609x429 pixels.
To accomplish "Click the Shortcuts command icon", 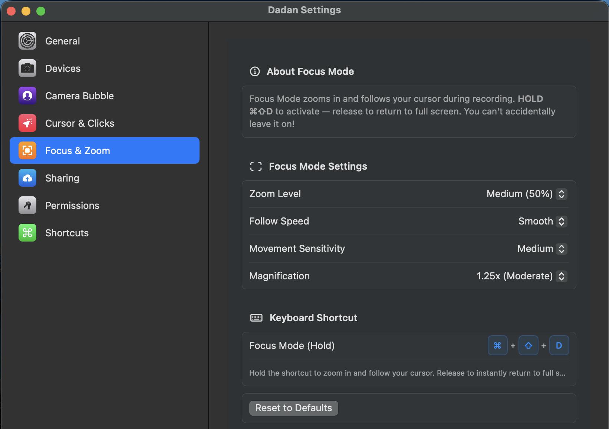I will [x=27, y=233].
